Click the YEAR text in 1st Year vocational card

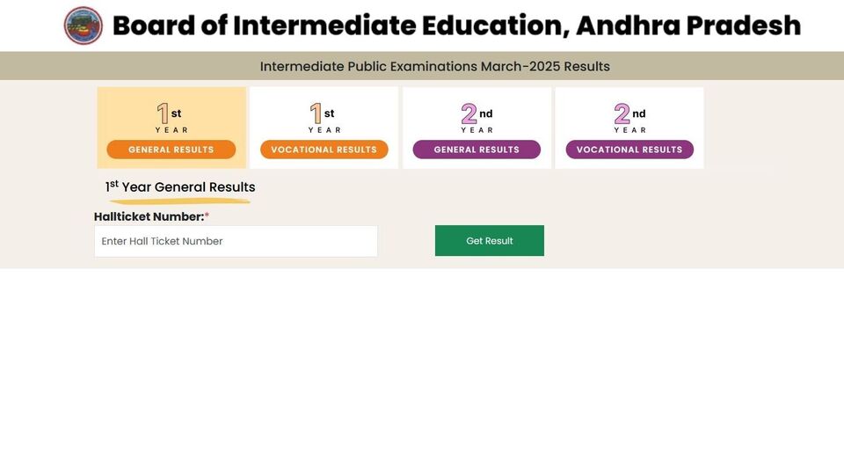click(324, 130)
